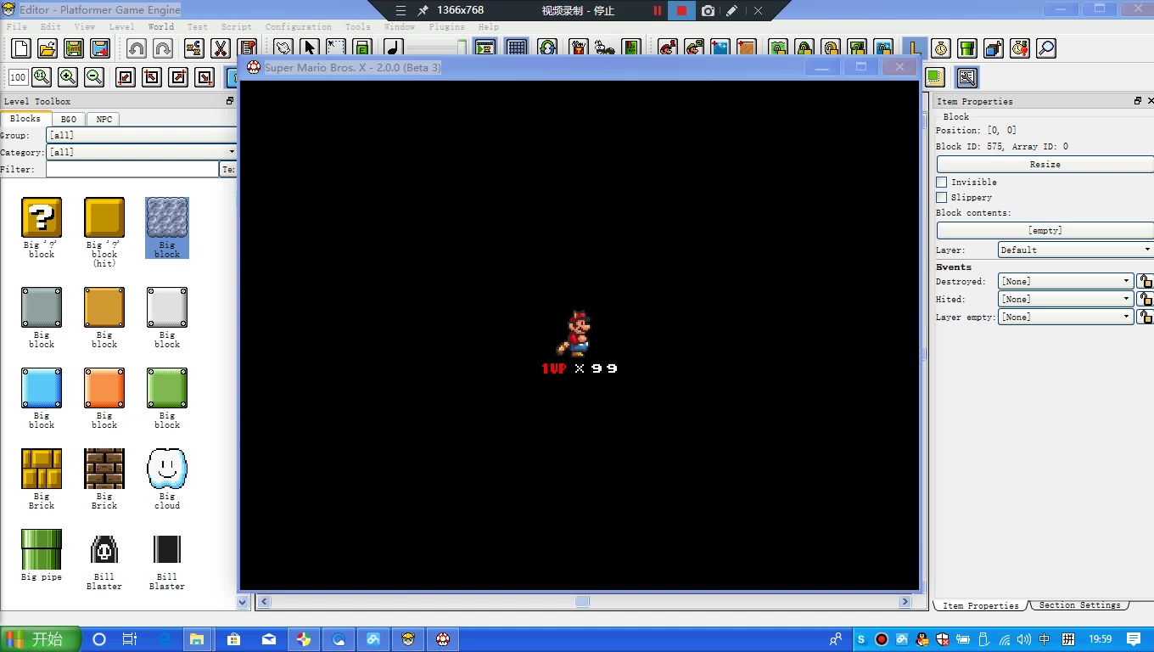Jump to top-left corner of section
1154x652 pixels.
point(151,77)
